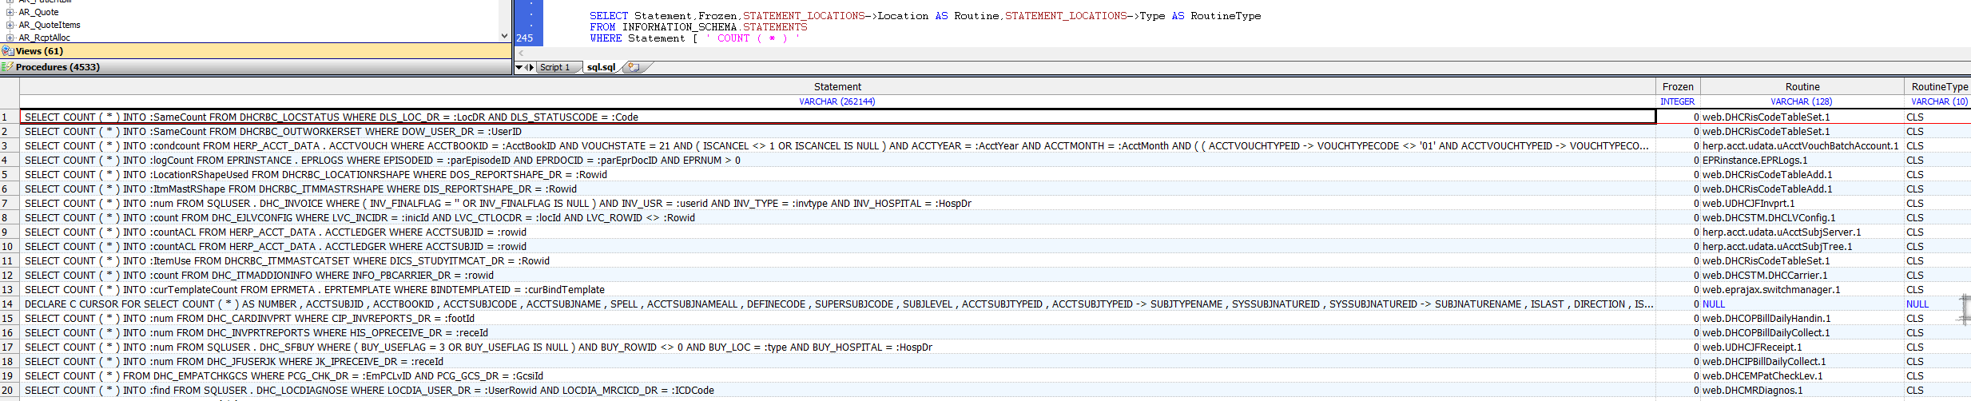Click routine cell EPRinstance.EPRLogs.1
Screen dimensions: 1971x401
coord(1802,161)
